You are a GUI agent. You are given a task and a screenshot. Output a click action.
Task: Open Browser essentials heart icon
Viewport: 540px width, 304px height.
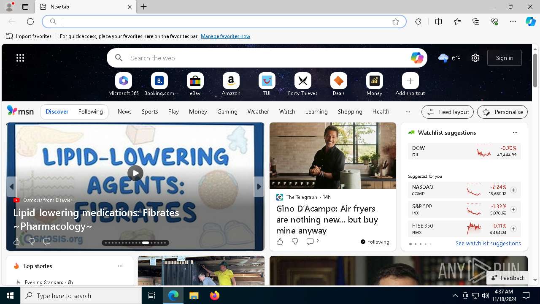click(x=494, y=22)
